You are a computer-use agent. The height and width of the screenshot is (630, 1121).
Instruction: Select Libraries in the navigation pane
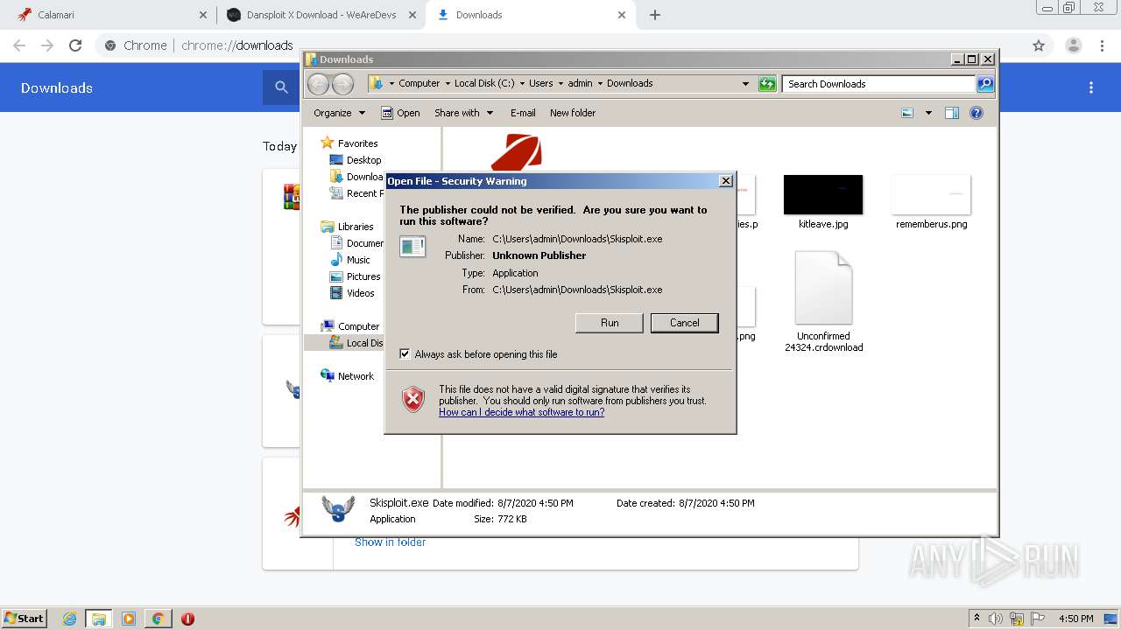(356, 227)
